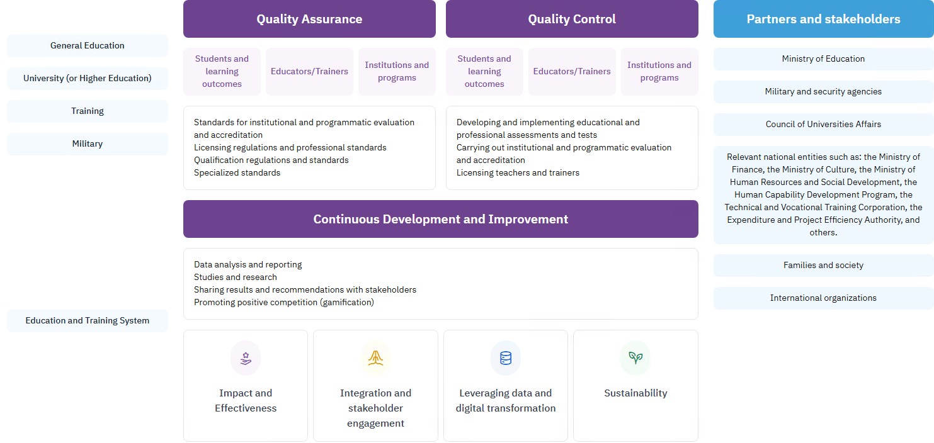Click Institutions and programs under Quality Control
The image size is (934, 443).
click(x=659, y=72)
